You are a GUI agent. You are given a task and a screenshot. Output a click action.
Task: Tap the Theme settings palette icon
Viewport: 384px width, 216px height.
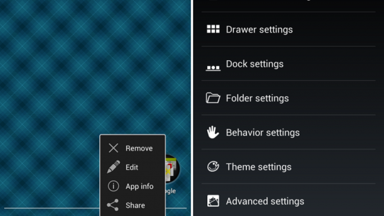pos(213,167)
